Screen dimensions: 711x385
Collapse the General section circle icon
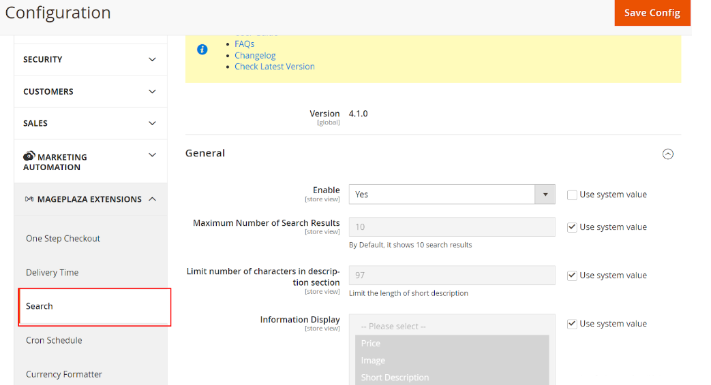click(667, 154)
